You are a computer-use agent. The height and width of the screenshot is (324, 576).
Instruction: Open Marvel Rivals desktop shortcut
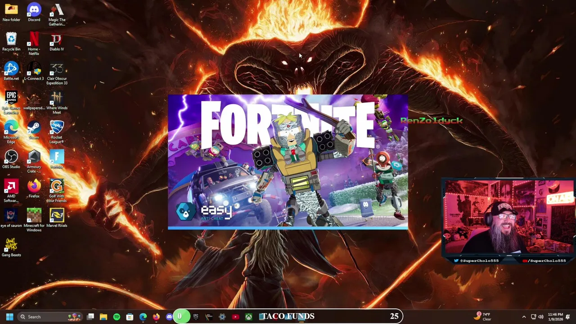57,218
